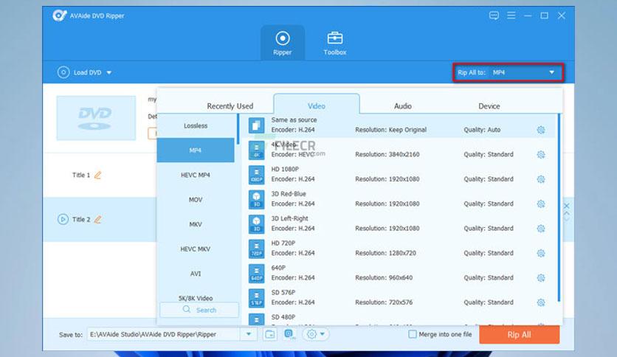Click the Rip All button
This screenshot has width=617, height=357.
[519, 335]
